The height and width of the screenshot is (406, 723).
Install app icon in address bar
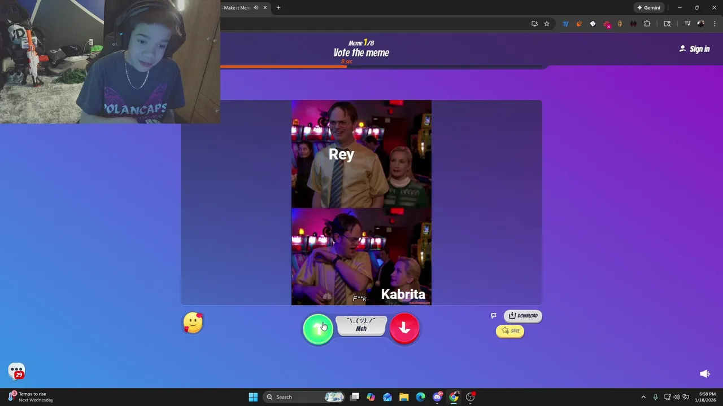[534, 24]
